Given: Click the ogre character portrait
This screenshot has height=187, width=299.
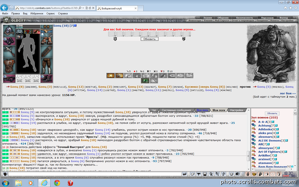Looking at the screenshot, I should pyautogui.click(x=272, y=54).
